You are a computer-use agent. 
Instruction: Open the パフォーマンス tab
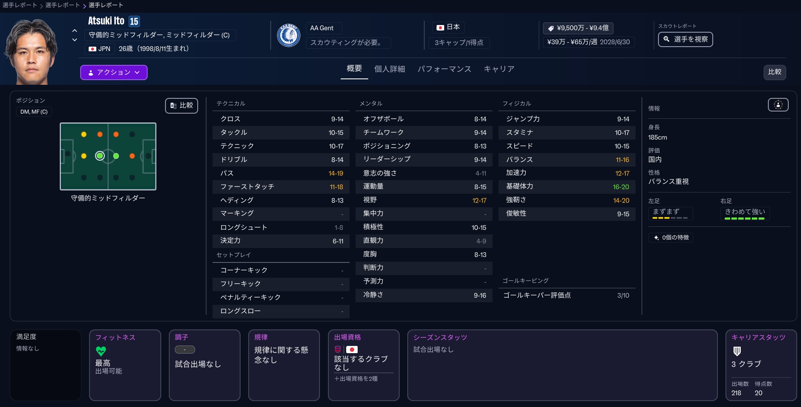pyautogui.click(x=444, y=69)
